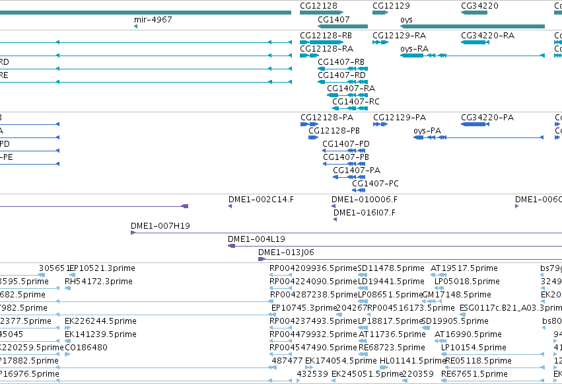Viewport: 562px width, 384px height.
Task: Select the CG12129-PA protein label
Action: pyautogui.click(x=400, y=118)
